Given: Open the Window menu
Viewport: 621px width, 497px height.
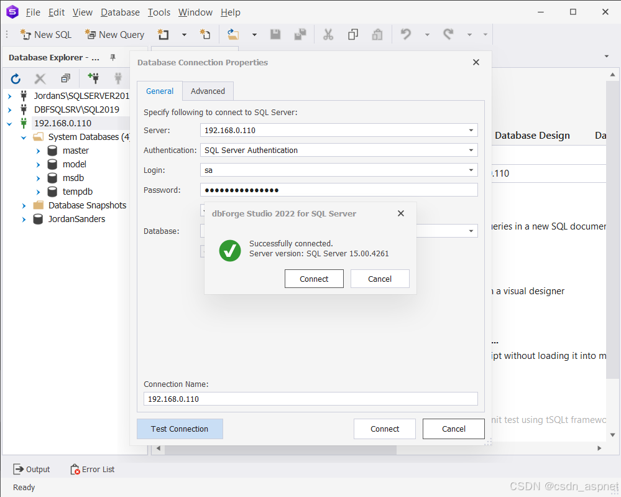Looking at the screenshot, I should coord(195,12).
